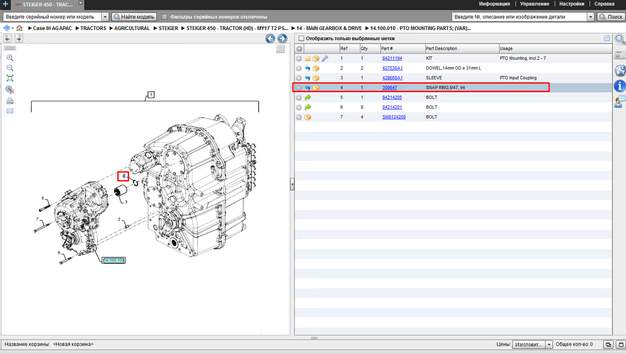The width and height of the screenshot is (626, 354).
Task: Select the STEIGER 450 tab
Action: 47,5
